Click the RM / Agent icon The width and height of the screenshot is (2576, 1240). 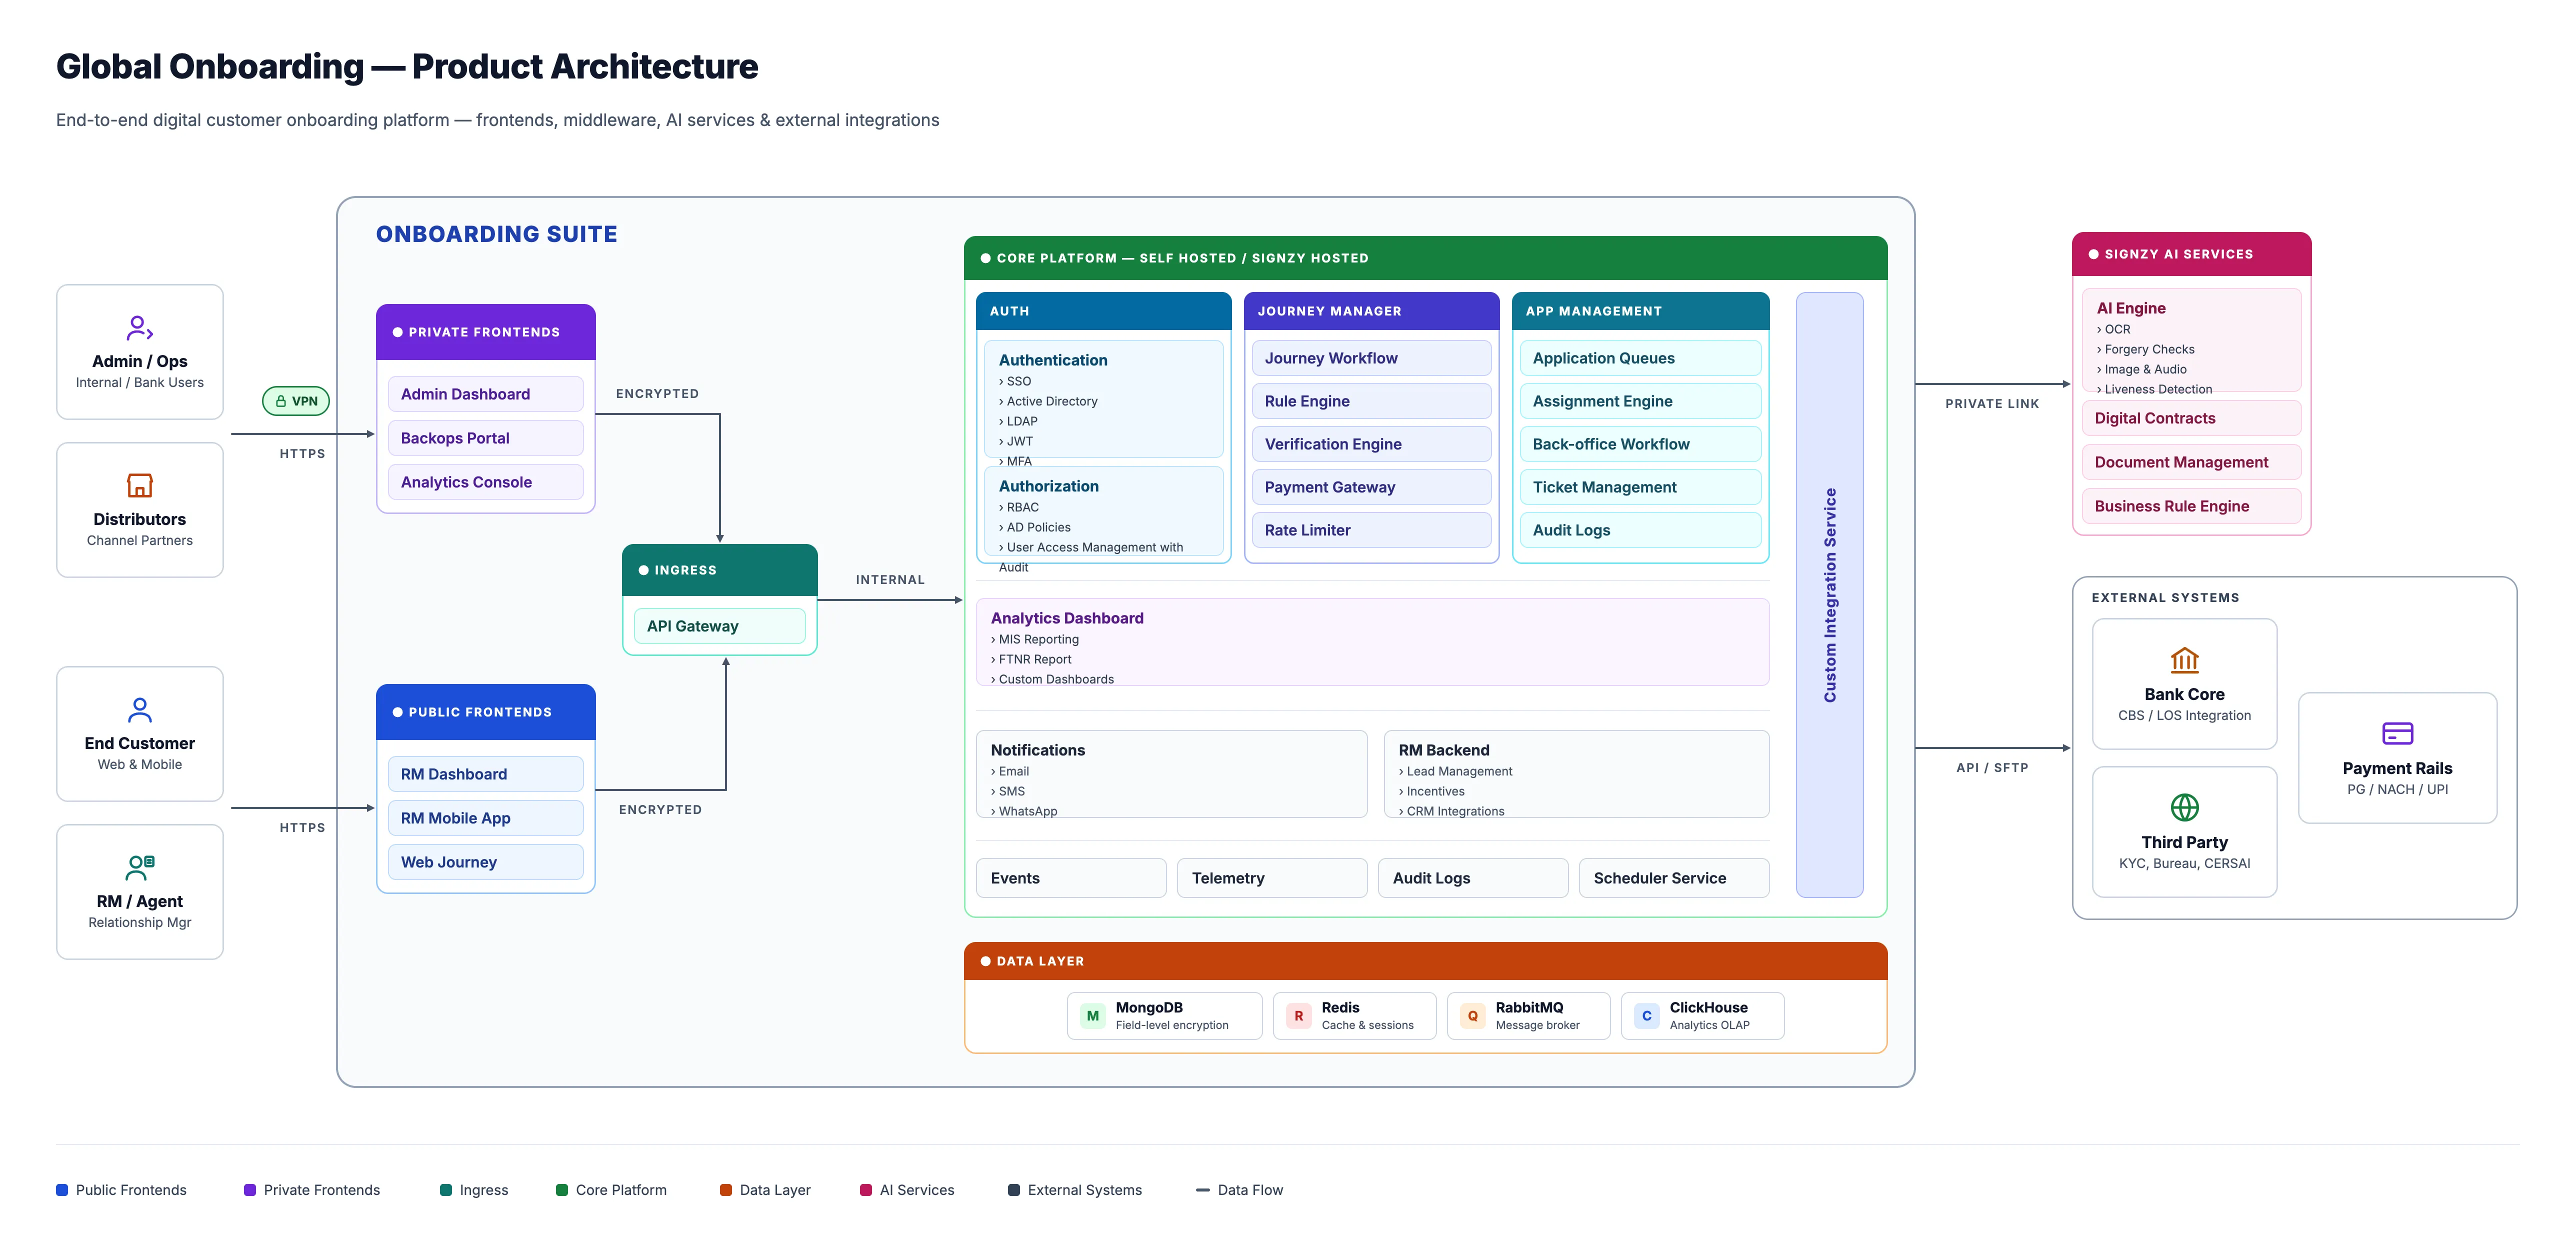tap(140, 867)
